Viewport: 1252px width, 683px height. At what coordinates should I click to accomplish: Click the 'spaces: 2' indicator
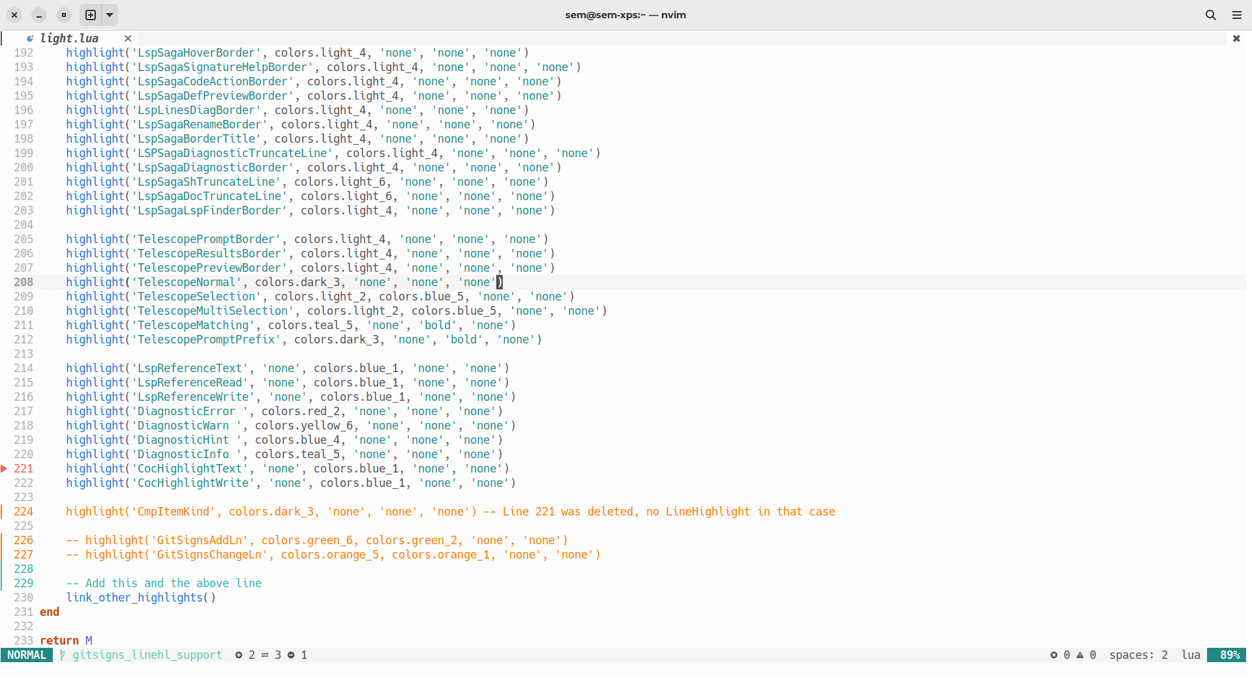[1139, 655]
